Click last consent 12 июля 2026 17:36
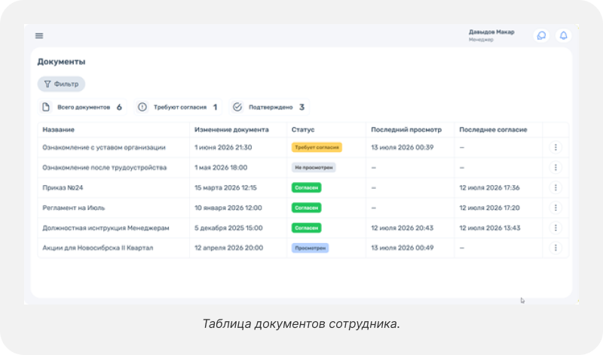Screen dimensions: 603x355 click(489, 188)
